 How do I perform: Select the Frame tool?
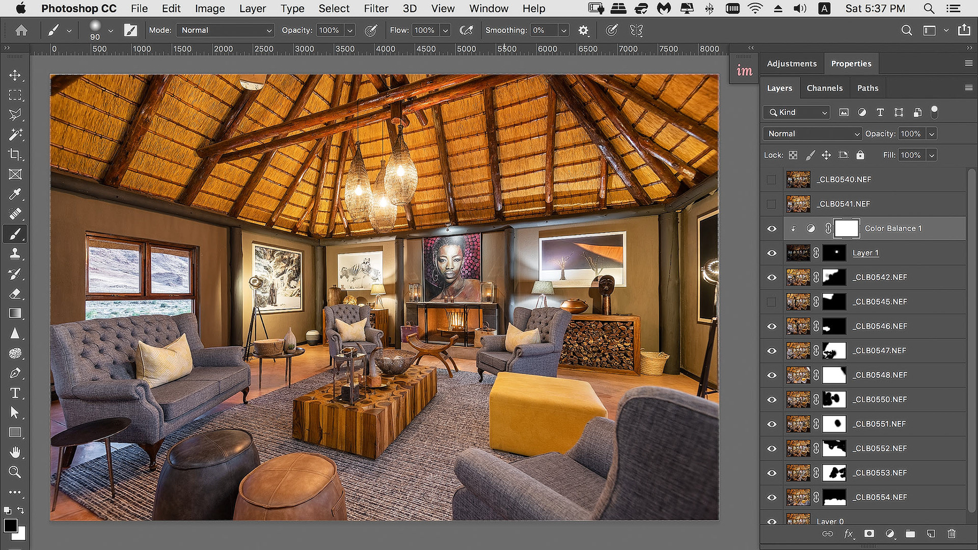coord(15,174)
